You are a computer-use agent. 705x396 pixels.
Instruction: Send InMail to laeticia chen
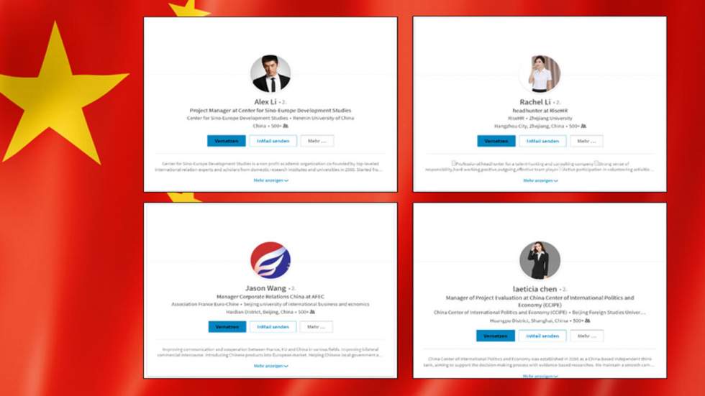point(542,336)
